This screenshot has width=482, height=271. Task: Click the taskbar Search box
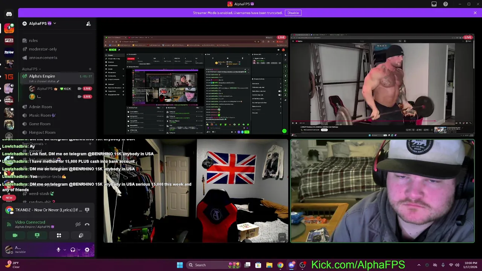click(x=214, y=265)
